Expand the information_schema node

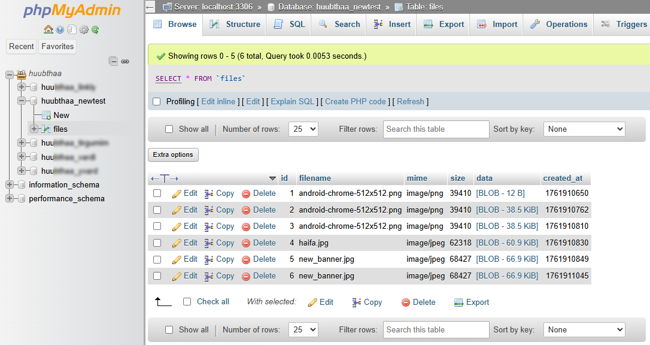(x=9, y=184)
